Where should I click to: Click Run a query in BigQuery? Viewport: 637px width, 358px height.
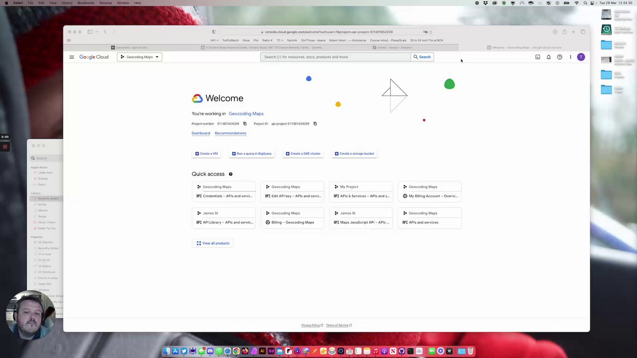(x=252, y=154)
